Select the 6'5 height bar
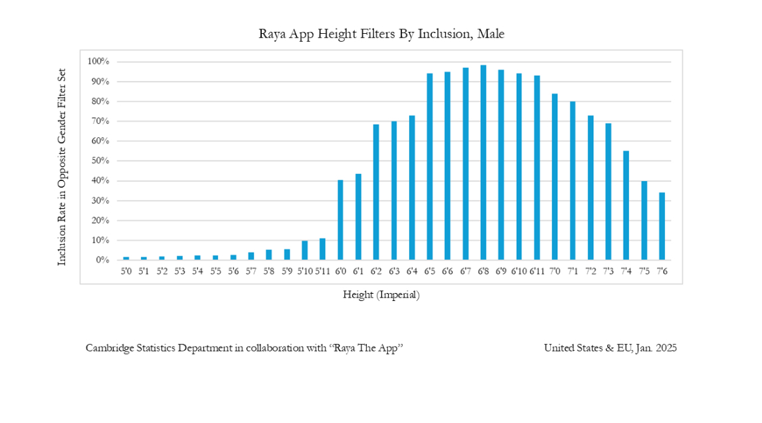 point(430,167)
